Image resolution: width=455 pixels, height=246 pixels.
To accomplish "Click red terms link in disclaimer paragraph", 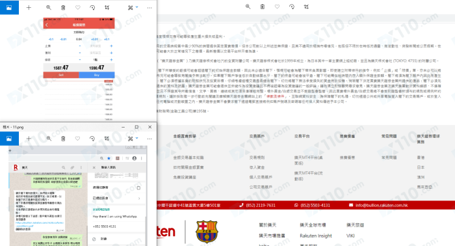I will (276, 96).
